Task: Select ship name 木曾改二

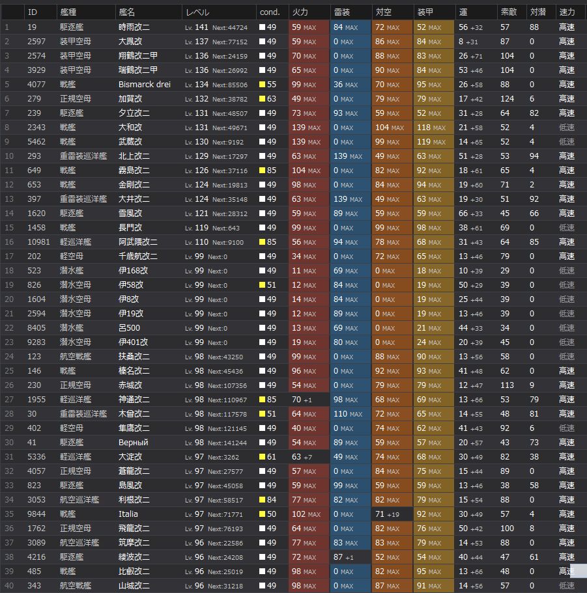Action: pyautogui.click(x=134, y=414)
